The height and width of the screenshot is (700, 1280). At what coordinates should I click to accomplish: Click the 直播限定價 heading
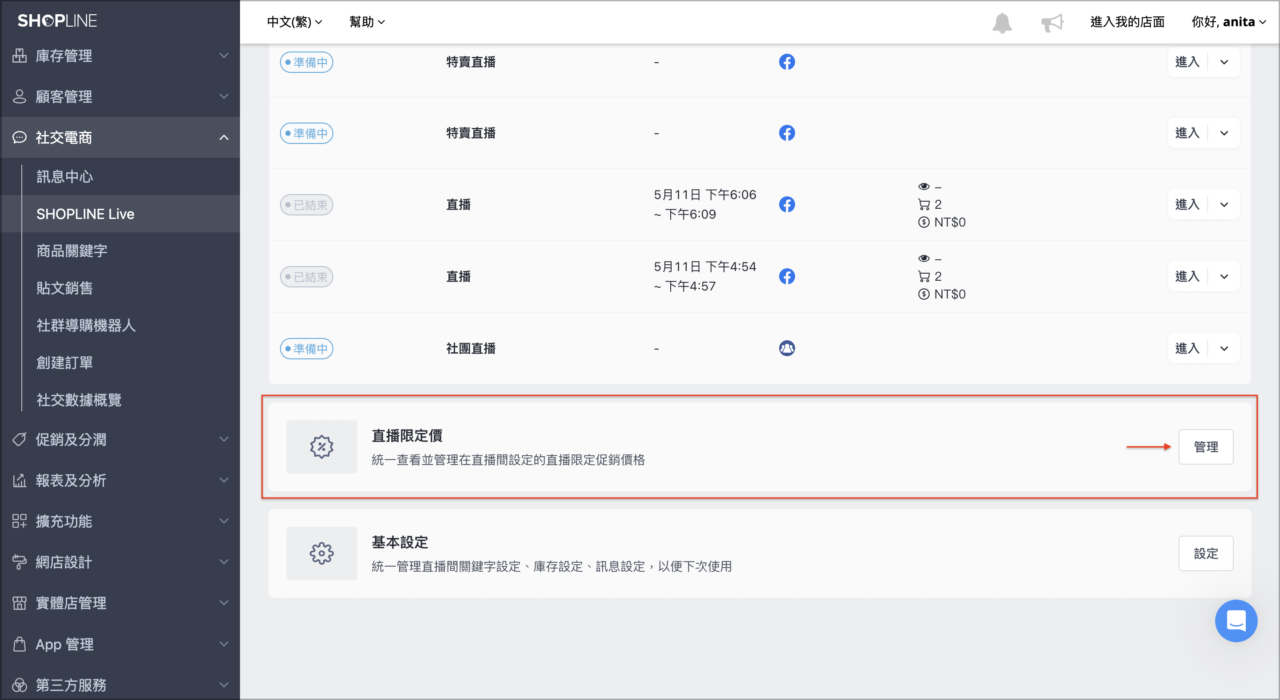point(407,436)
